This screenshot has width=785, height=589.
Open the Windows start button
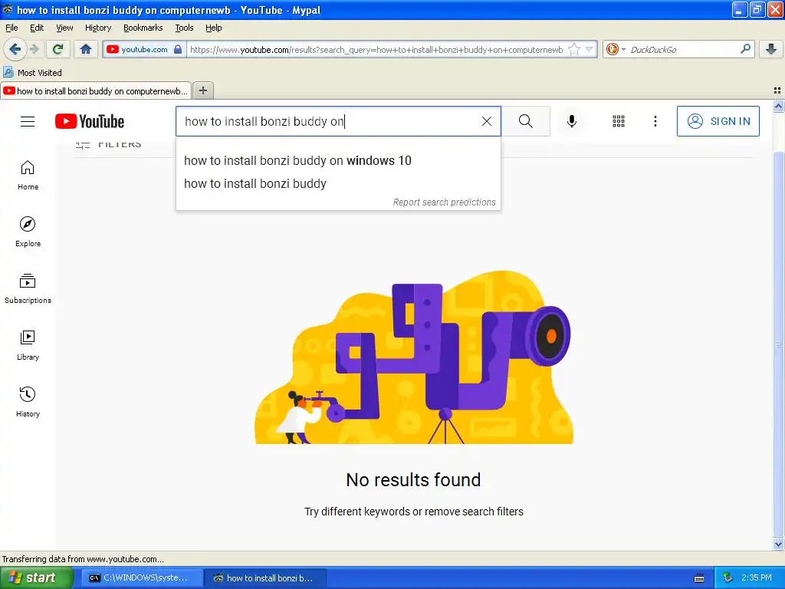(37, 577)
